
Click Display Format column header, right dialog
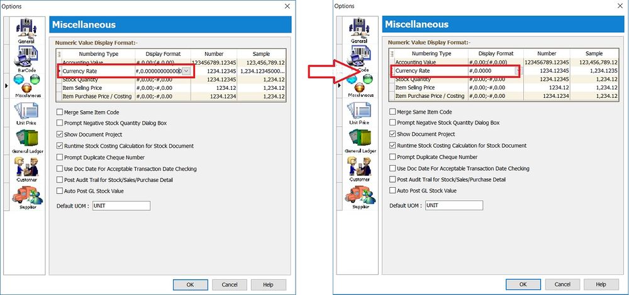[x=496, y=53]
